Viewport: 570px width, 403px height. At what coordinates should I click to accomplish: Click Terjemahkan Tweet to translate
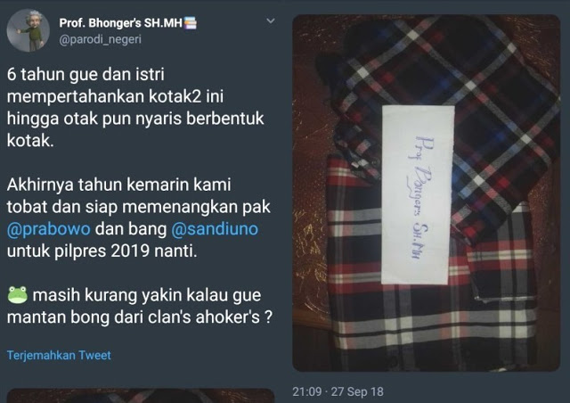tap(59, 355)
